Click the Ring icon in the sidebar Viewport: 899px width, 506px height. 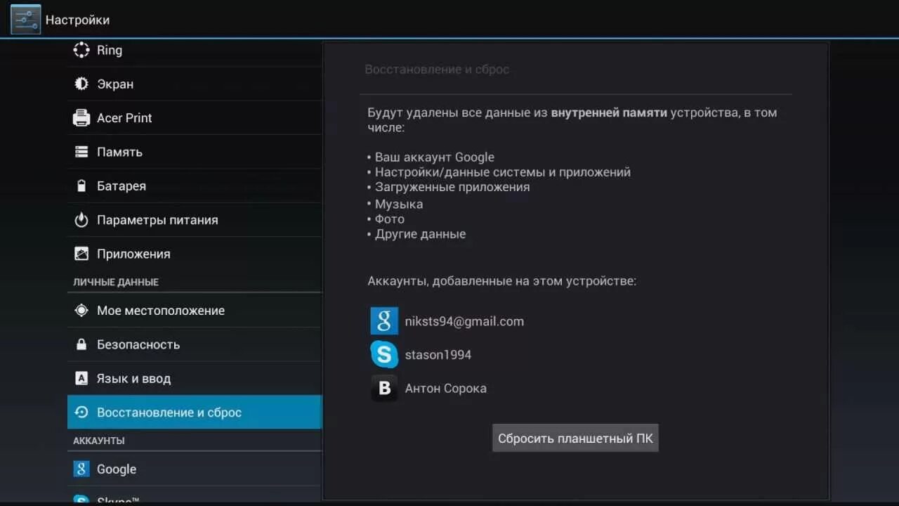[x=81, y=50]
